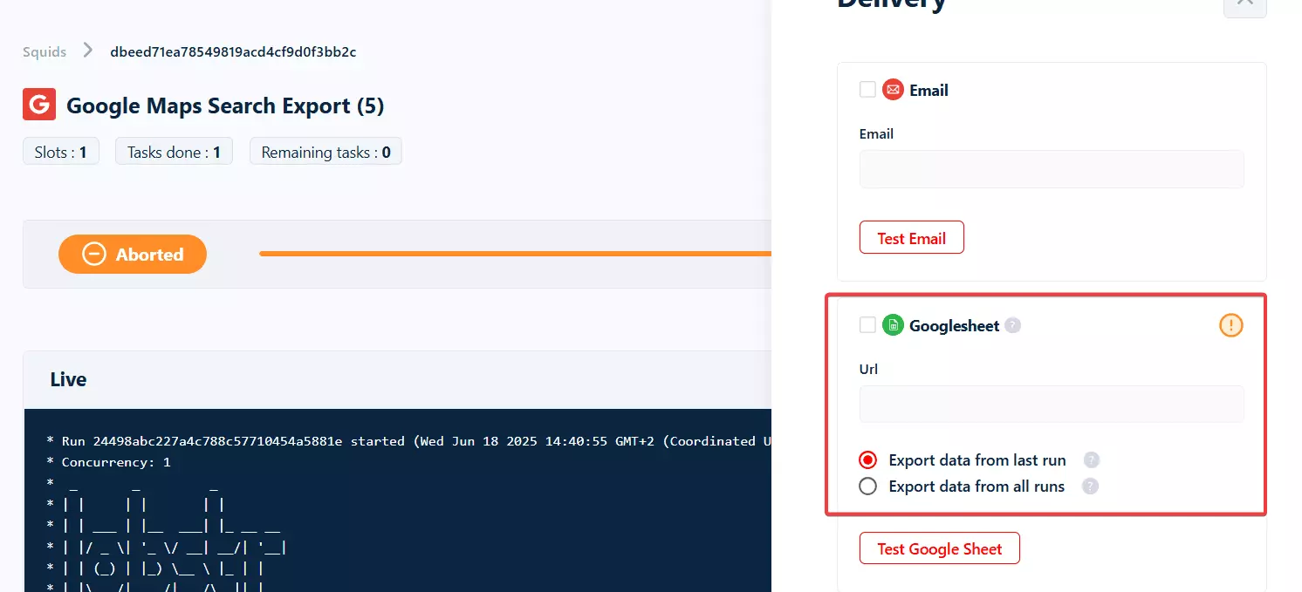Select Export data from all runs
The image size is (1302, 592).
[867, 487]
